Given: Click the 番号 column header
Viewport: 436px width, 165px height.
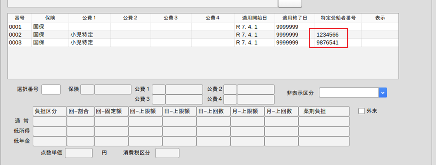Looking at the screenshot, I should coord(19,18).
